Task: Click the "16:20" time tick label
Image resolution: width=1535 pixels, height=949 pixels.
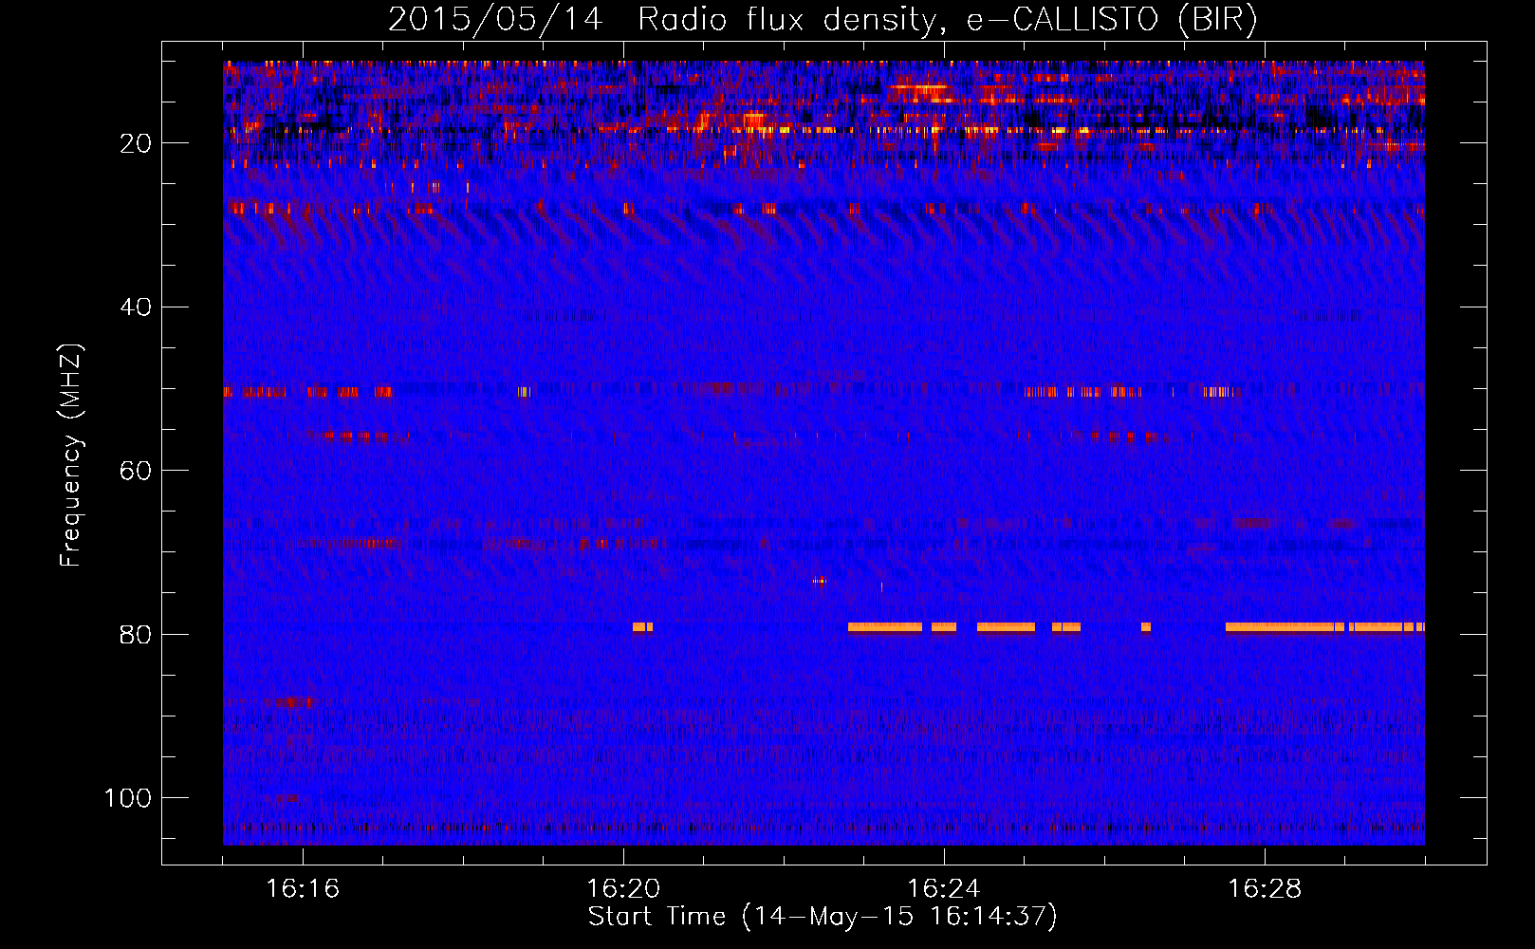Action: point(623,888)
